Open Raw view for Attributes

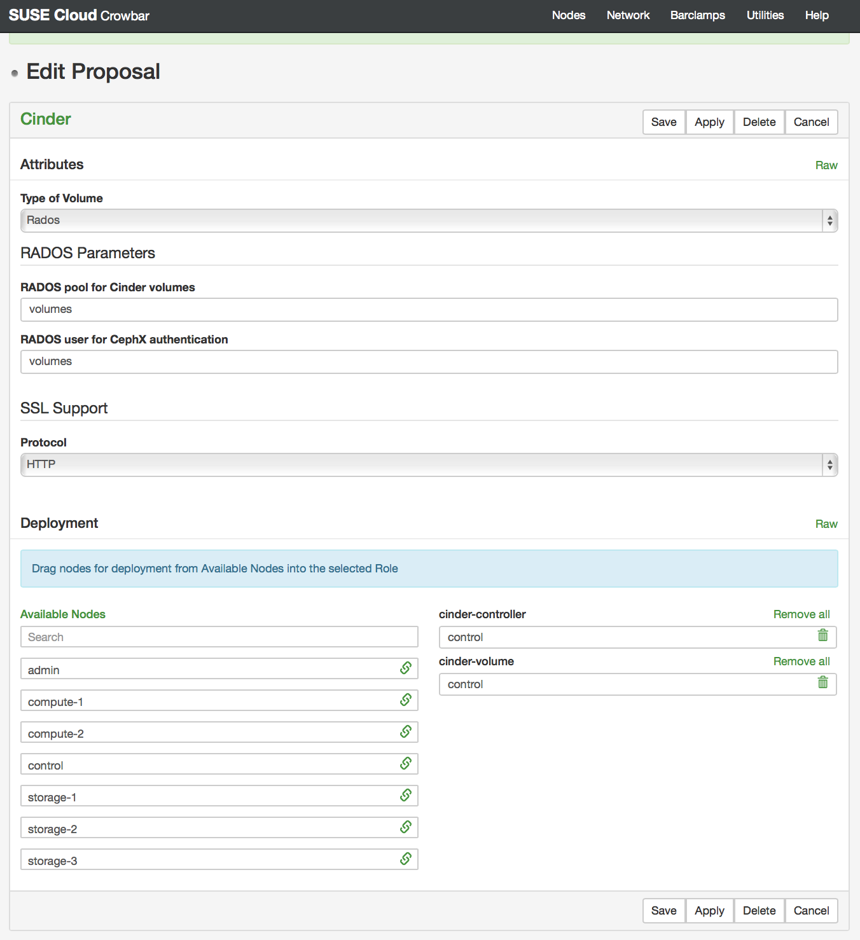point(826,165)
